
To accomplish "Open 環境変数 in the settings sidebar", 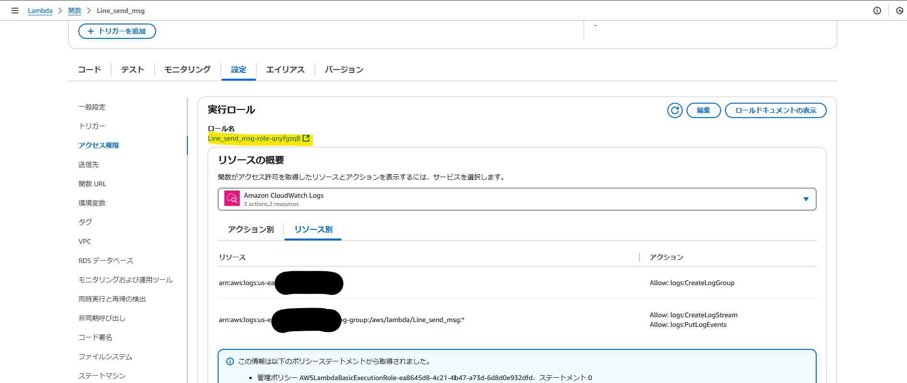I will click(x=92, y=203).
